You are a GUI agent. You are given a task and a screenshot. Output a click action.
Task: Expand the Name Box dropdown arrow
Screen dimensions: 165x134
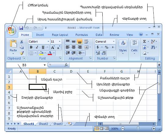[x=45, y=65]
